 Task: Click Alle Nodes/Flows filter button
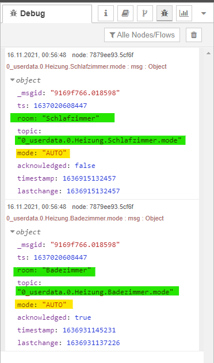click(142, 35)
